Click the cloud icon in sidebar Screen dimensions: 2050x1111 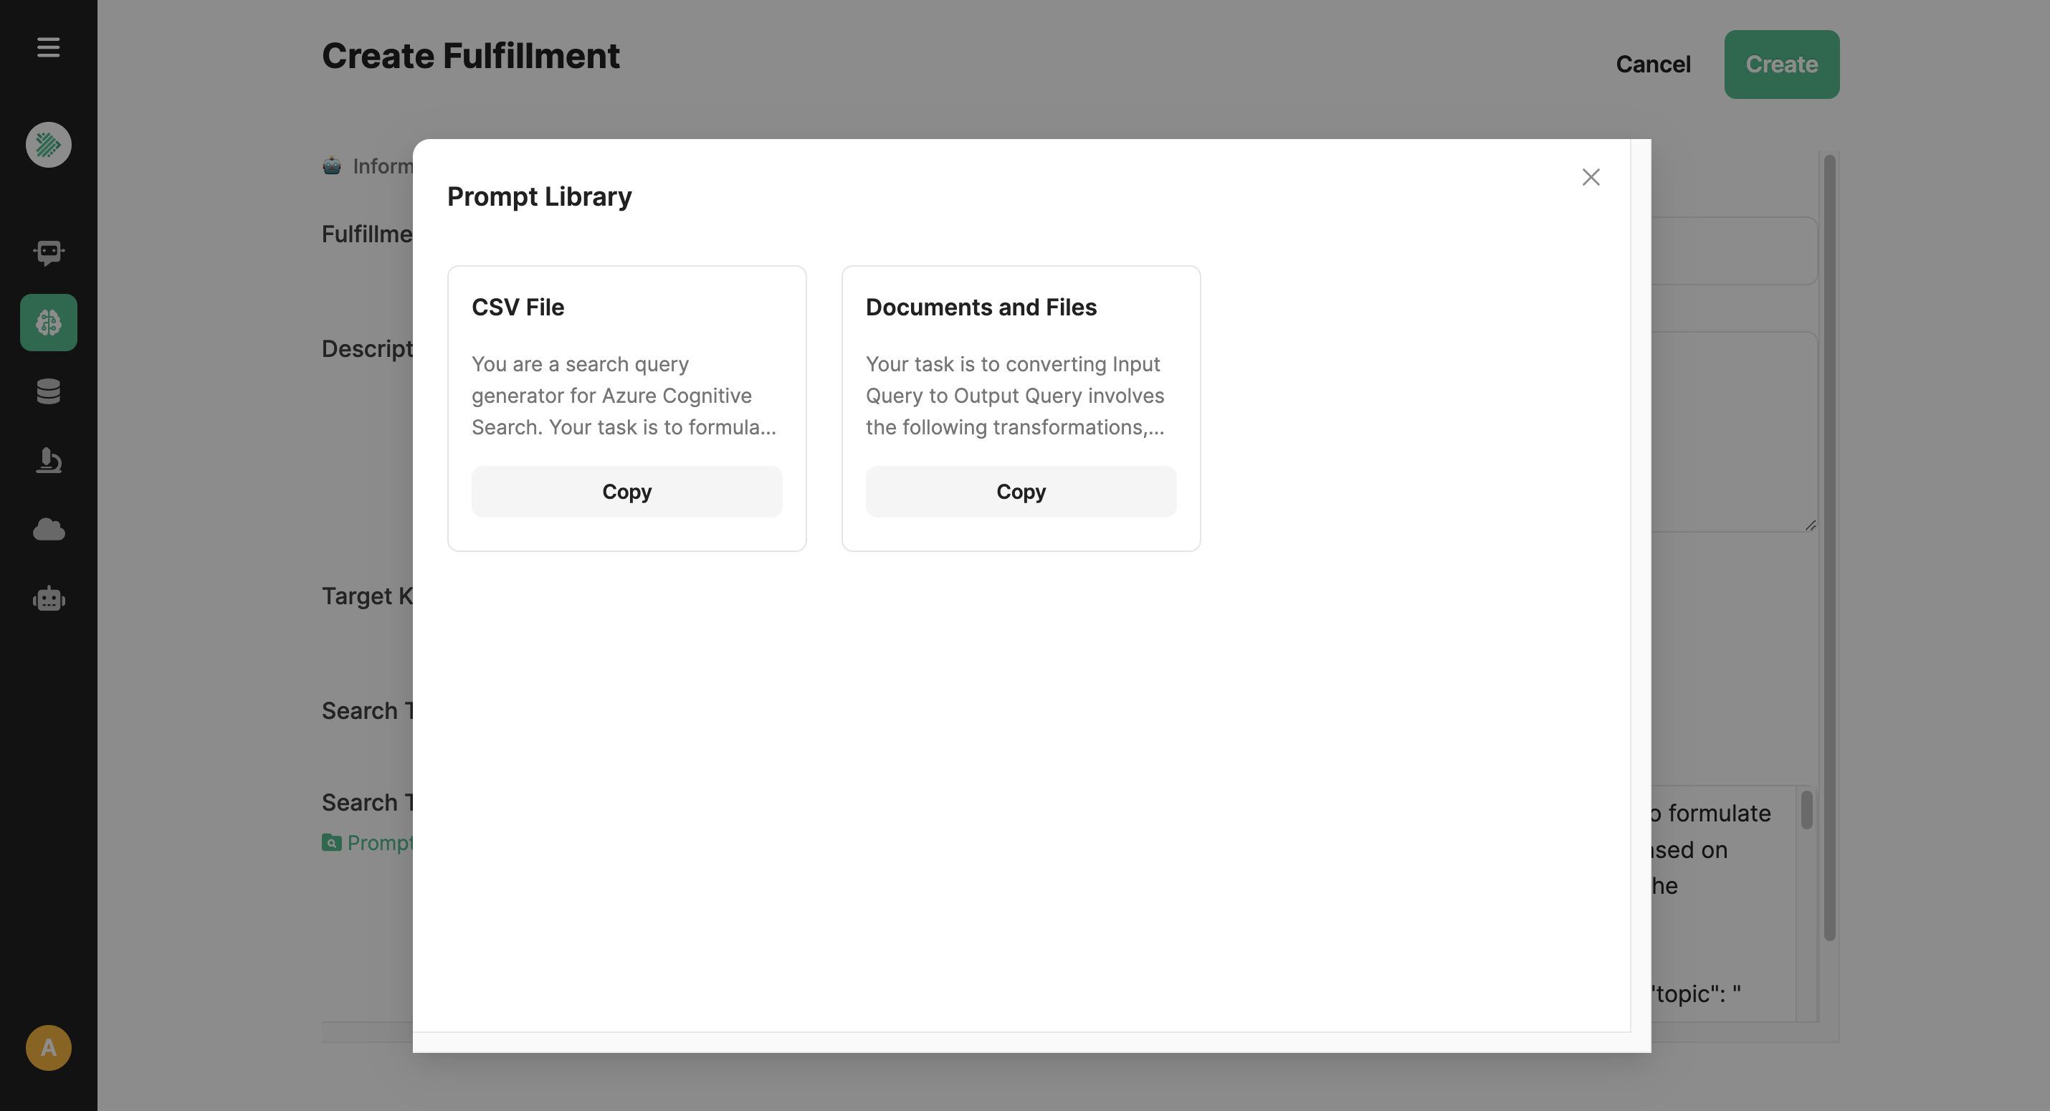(x=49, y=529)
